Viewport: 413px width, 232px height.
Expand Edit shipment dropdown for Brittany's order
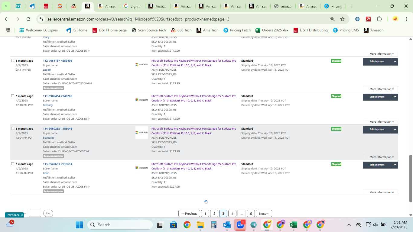pyautogui.click(x=395, y=97)
